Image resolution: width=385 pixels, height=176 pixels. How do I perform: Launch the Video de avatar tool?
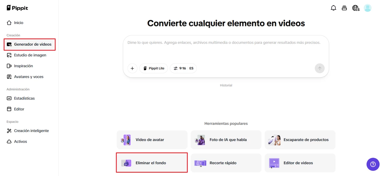[152, 140]
